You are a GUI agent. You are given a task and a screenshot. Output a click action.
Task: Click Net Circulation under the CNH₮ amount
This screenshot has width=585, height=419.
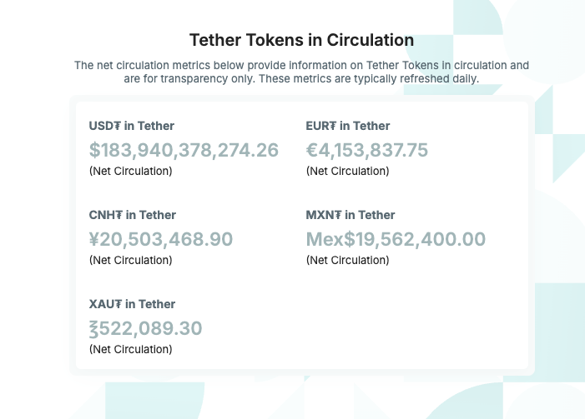[130, 260]
